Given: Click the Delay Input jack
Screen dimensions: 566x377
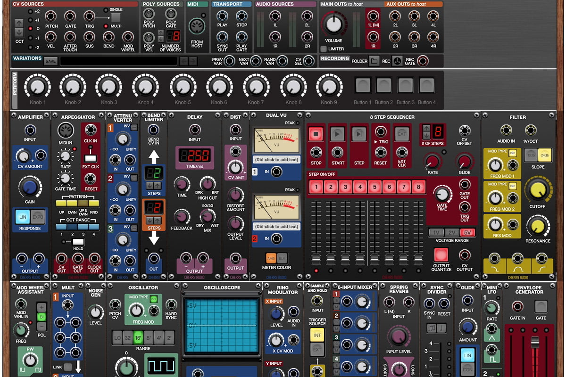Looking at the screenshot, I should point(194,130).
